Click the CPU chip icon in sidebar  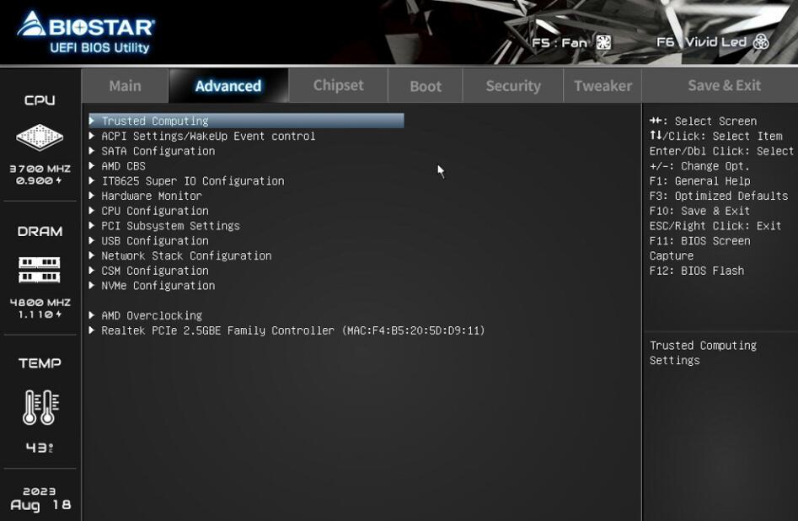40,137
